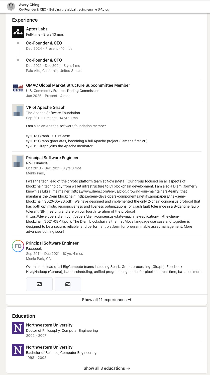The height and width of the screenshot is (375, 210).
Task: Select Principal Software Engineer at Novi Financial
Action: 52,158
